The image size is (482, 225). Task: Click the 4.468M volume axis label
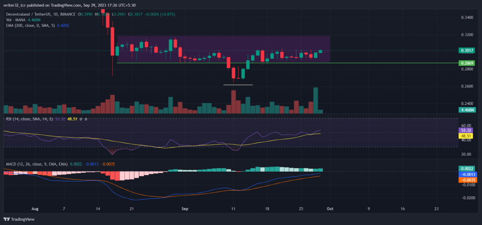coord(466,110)
